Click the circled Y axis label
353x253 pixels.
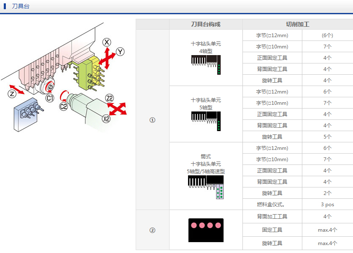pos(120,52)
